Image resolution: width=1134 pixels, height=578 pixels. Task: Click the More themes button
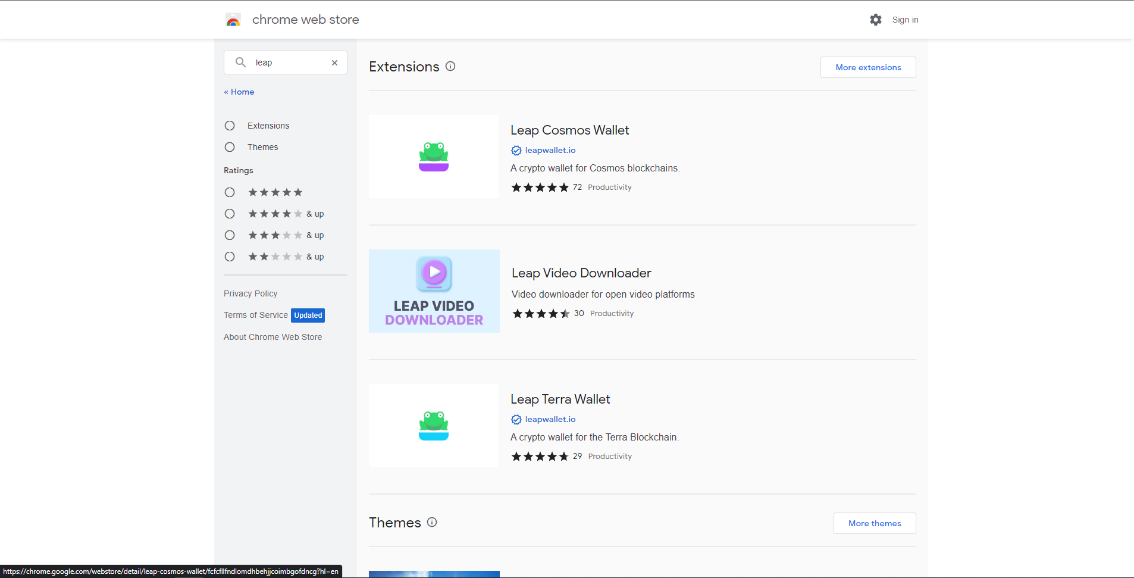874,523
